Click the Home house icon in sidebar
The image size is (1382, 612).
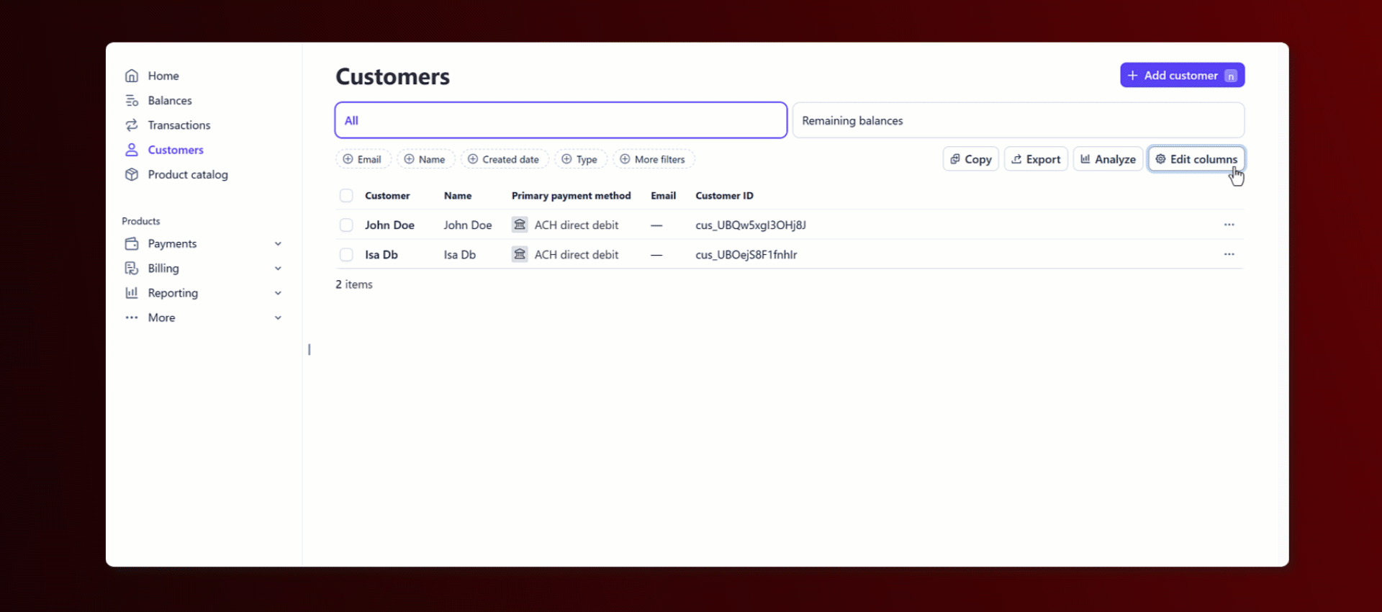[x=132, y=76]
